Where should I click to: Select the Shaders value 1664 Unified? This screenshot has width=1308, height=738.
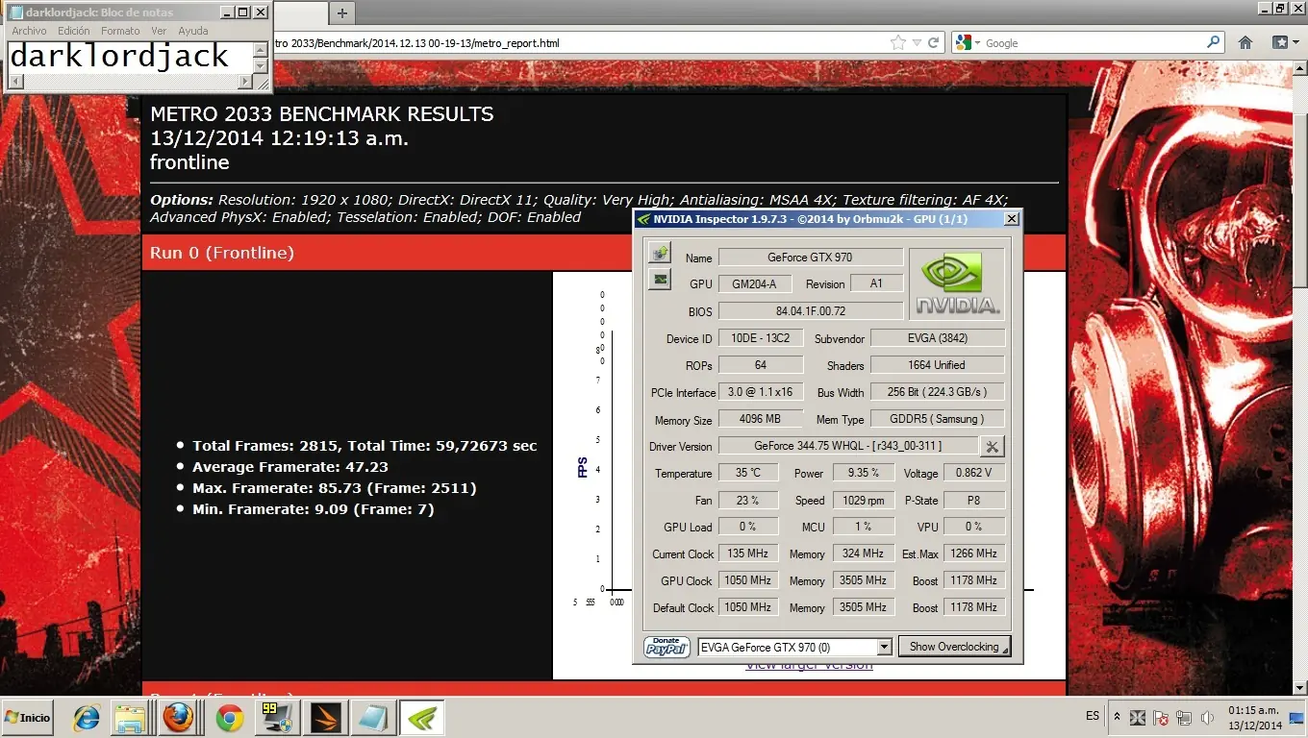[937, 364]
